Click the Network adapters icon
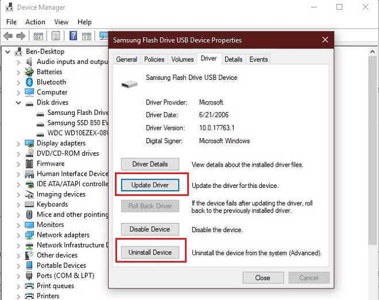The width and height of the screenshot is (379, 300). (x=29, y=235)
